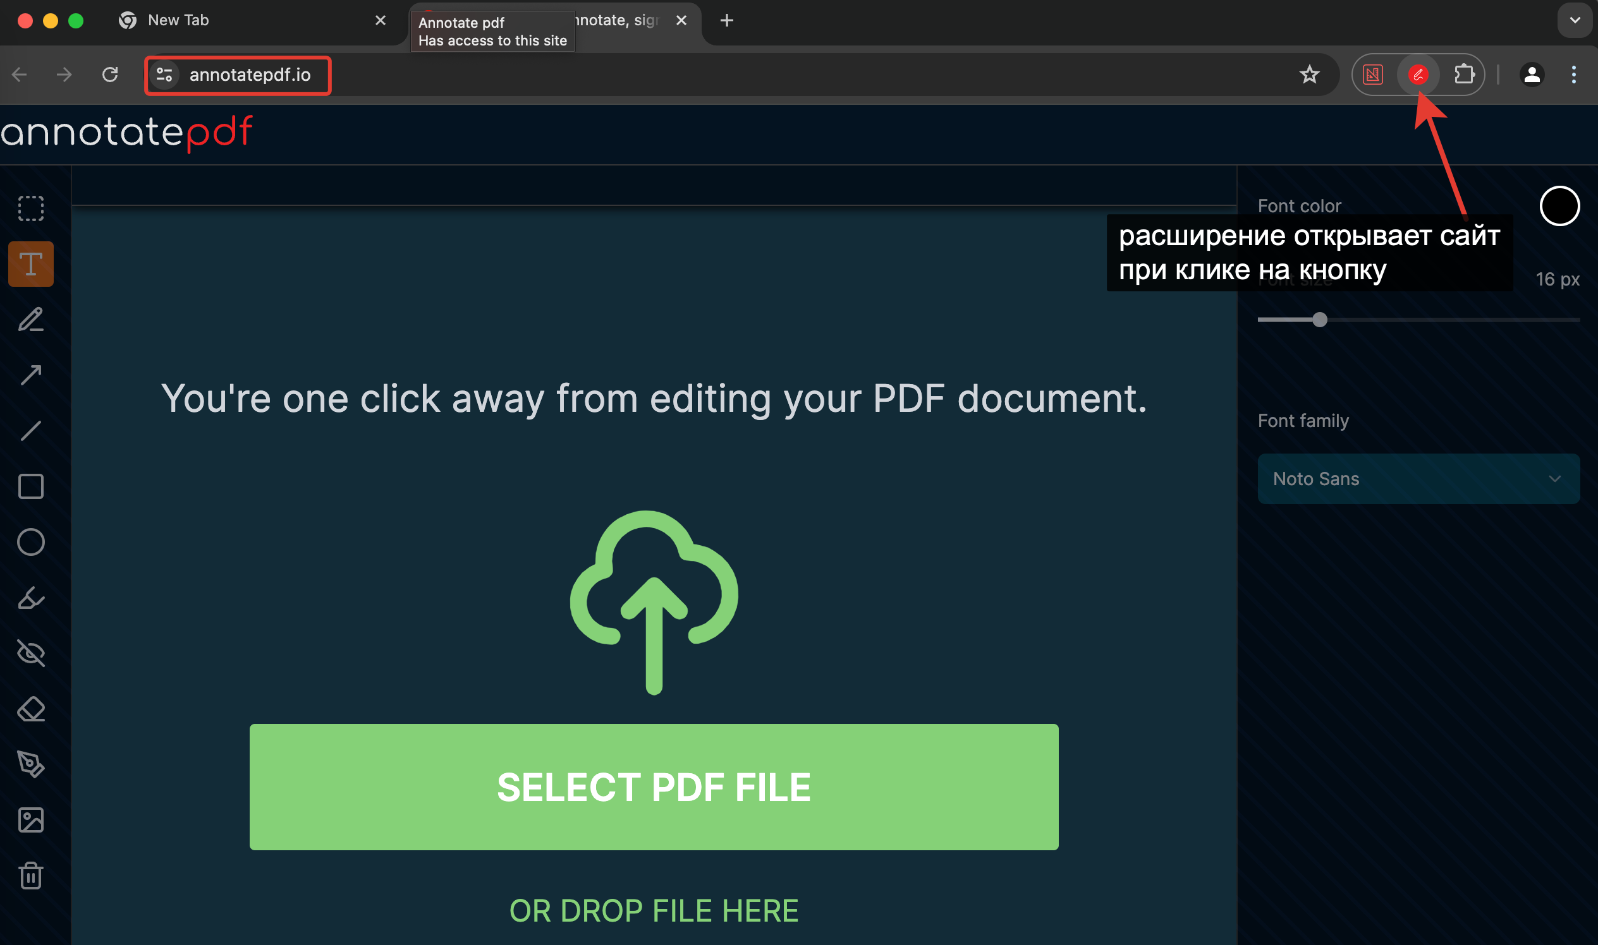This screenshot has width=1598, height=945.
Task: Click the red Annotate pdf extension icon
Action: pos(1420,75)
